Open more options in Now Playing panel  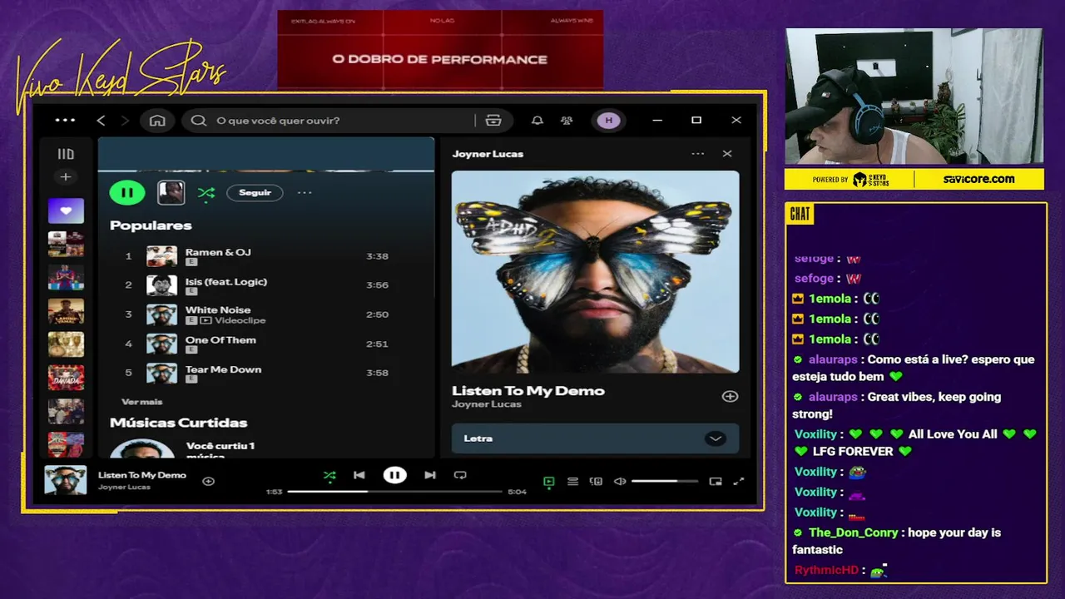pyautogui.click(x=697, y=154)
